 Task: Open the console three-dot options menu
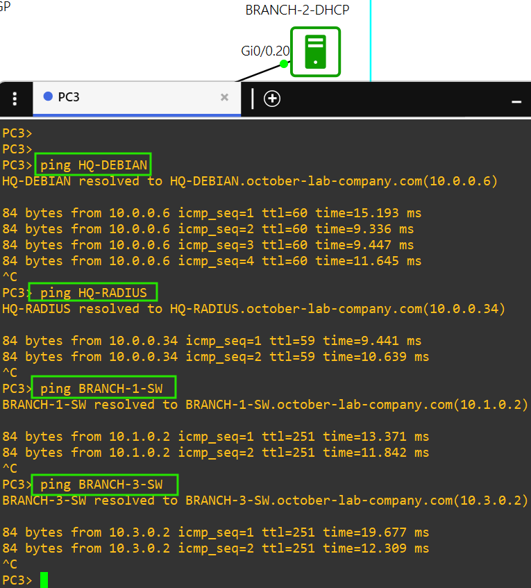(15, 99)
